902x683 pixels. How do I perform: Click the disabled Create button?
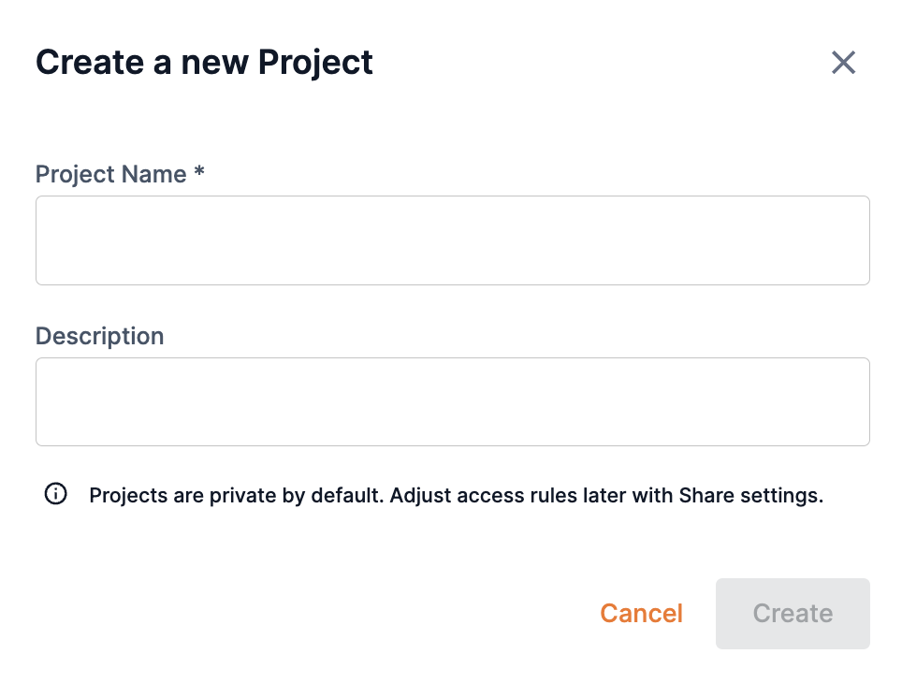coord(793,613)
